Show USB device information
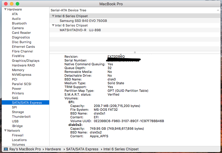 tap(15, 121)
